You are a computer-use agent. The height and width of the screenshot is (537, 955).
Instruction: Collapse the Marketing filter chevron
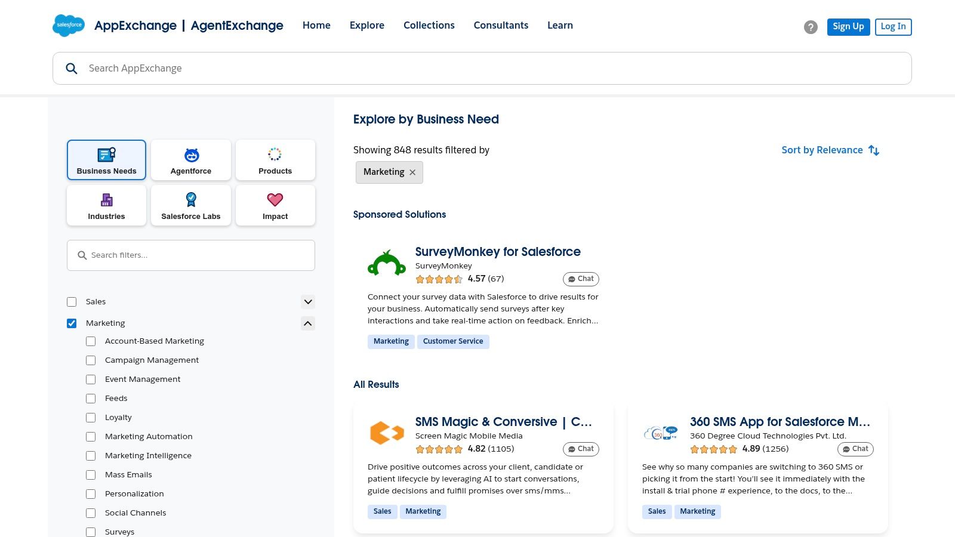tap(308, 323)
